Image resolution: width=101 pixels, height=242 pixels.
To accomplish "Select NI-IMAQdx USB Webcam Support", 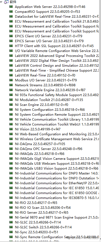I will 57,163.
